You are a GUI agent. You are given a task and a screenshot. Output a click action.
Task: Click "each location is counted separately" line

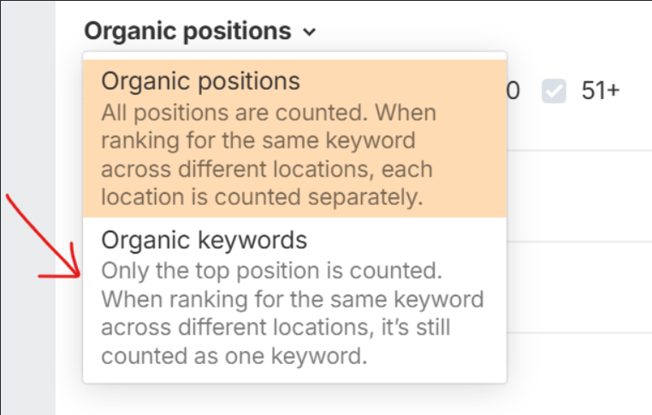tap(263, 196)
